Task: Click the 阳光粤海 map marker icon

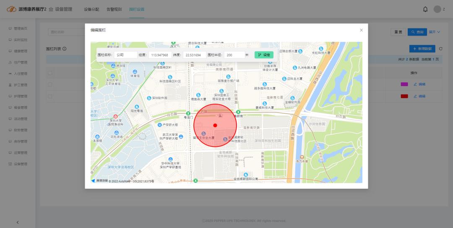Action: coord(137,107)
